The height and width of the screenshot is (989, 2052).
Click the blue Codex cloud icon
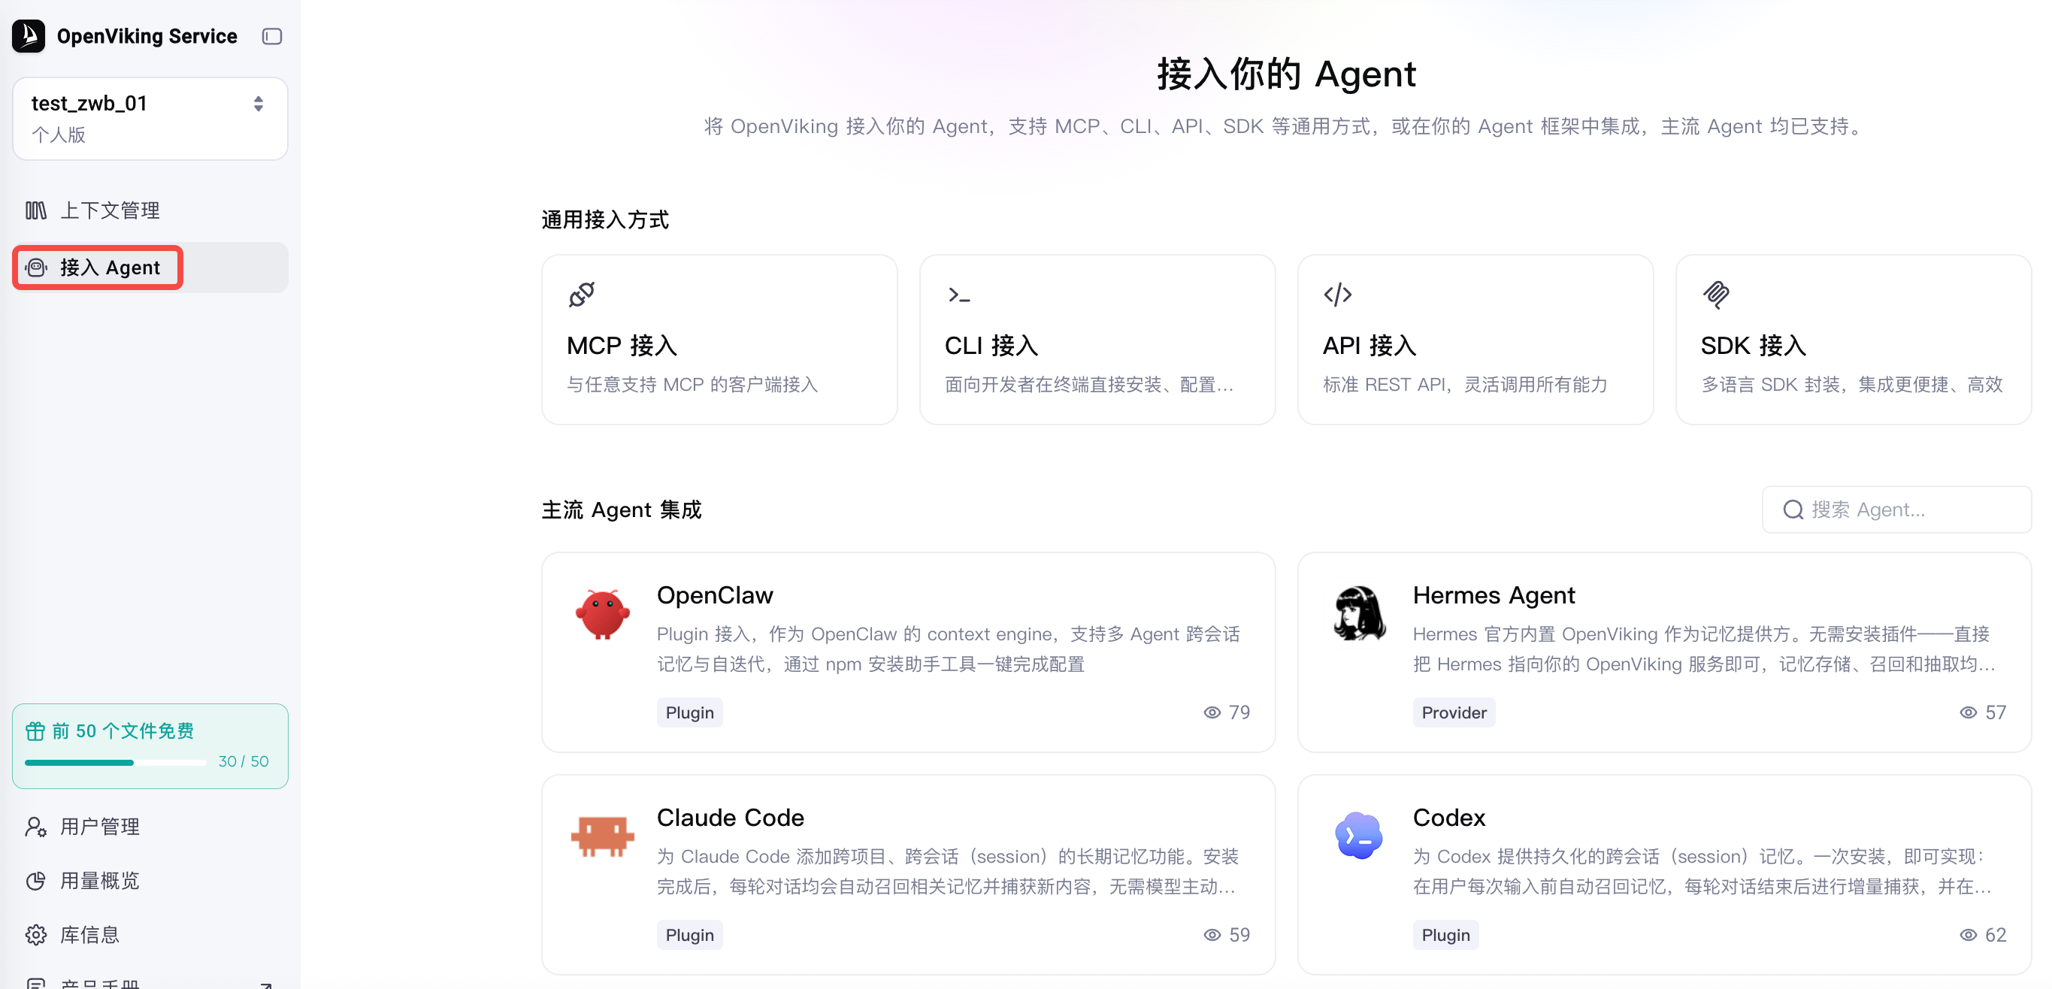point(1359,836)
